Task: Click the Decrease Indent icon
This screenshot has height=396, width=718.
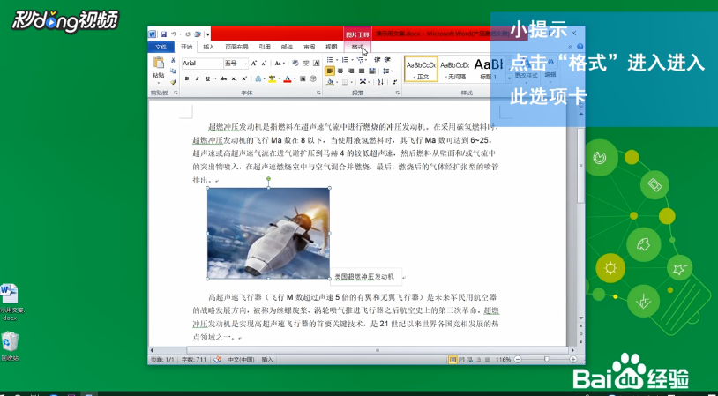Action: (x=378, y=60)
